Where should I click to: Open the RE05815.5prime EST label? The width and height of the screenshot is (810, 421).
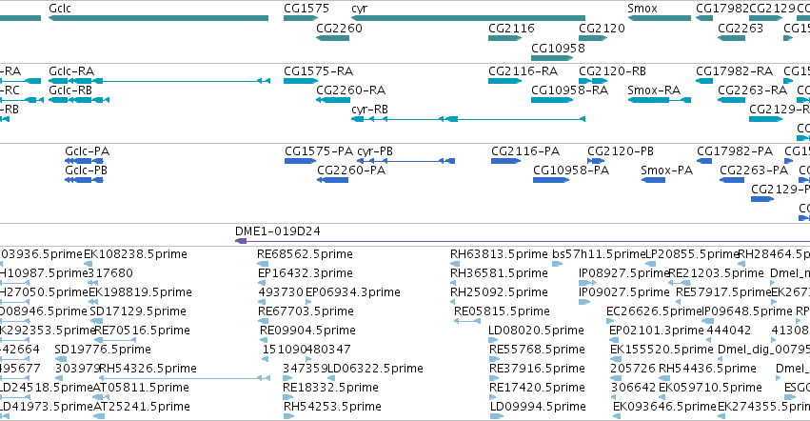tap(502, 311)
